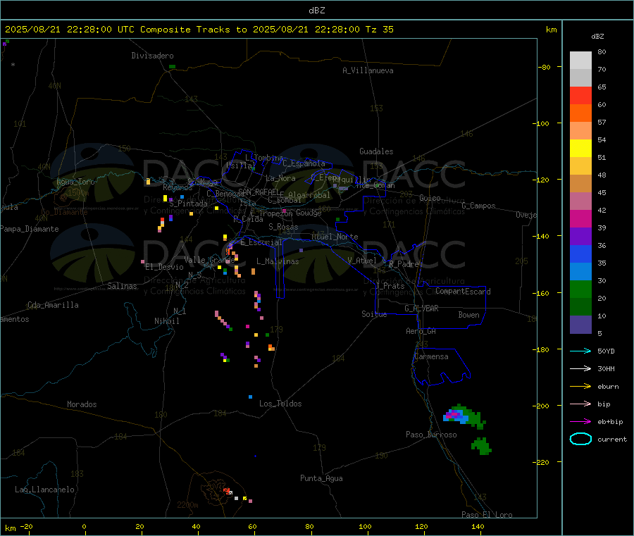The height and width of the screenshot is (536, 634).
Task: Click the Divisadero map label
Action: [152, 56]
